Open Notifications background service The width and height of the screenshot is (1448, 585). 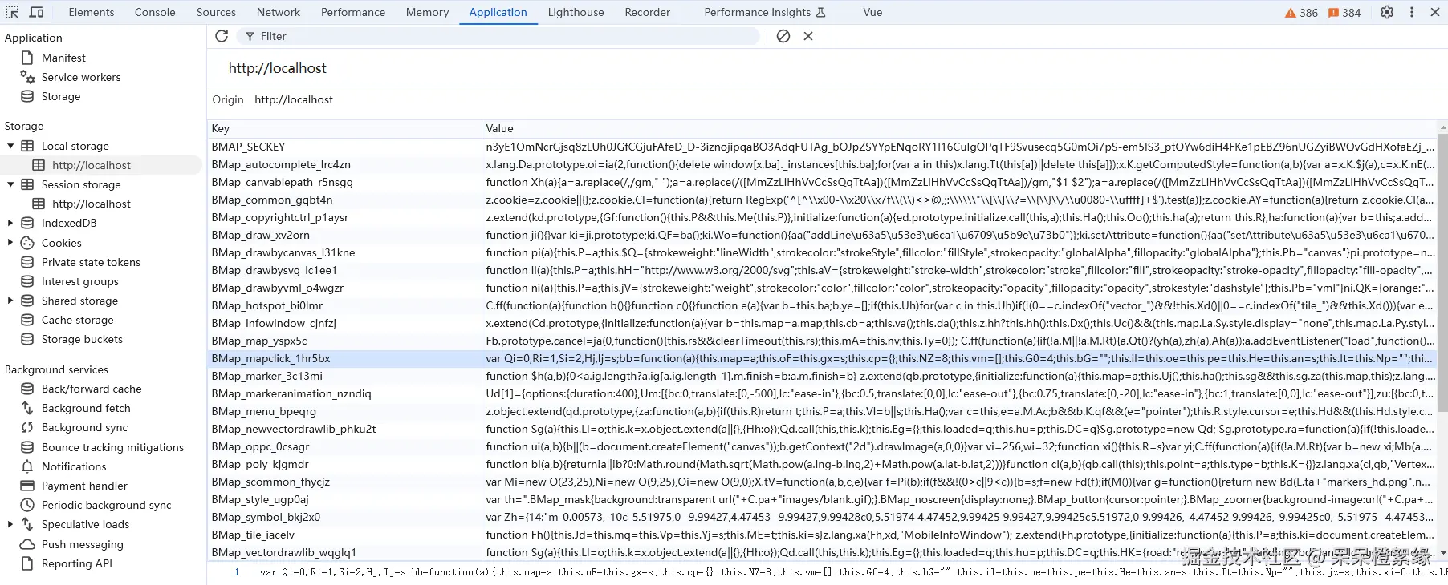pos(74,466)
